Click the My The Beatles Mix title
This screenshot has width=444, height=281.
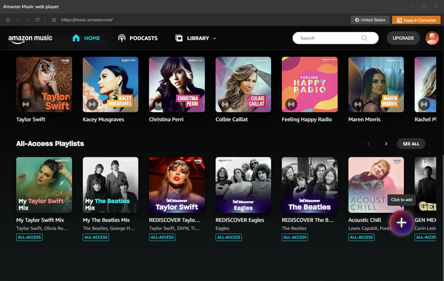click(106, 220)
